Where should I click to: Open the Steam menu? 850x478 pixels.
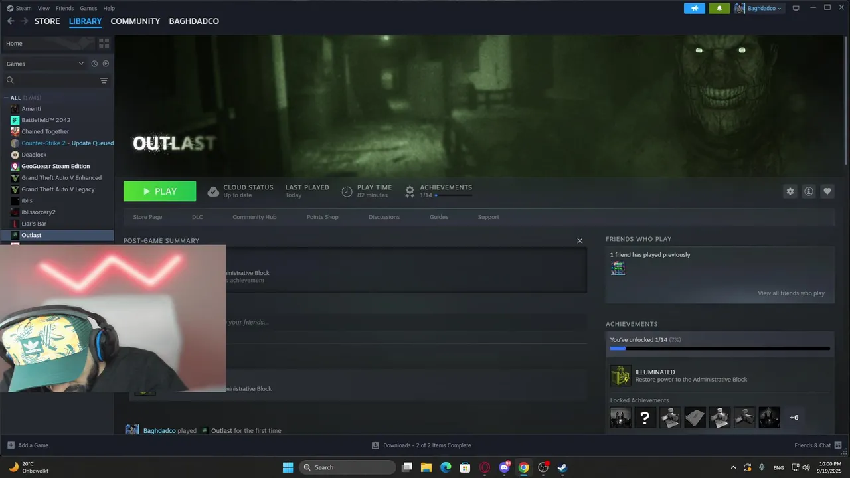[x=19, y=8]
